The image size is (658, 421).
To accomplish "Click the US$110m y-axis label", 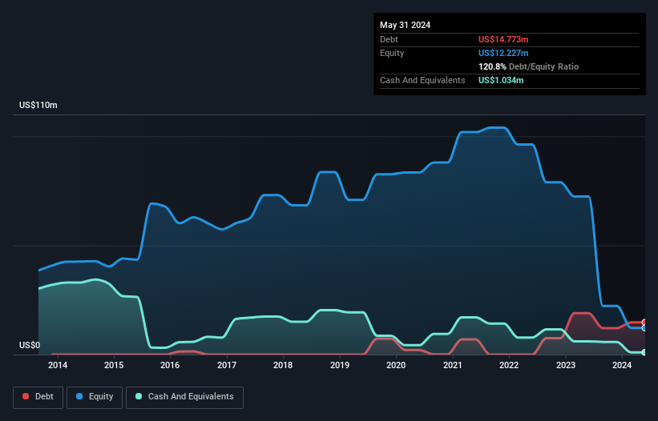I will pos(38,105).
